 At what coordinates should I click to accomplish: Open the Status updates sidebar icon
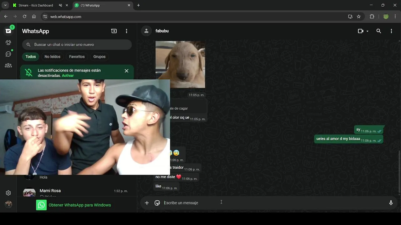coord(8,42)
